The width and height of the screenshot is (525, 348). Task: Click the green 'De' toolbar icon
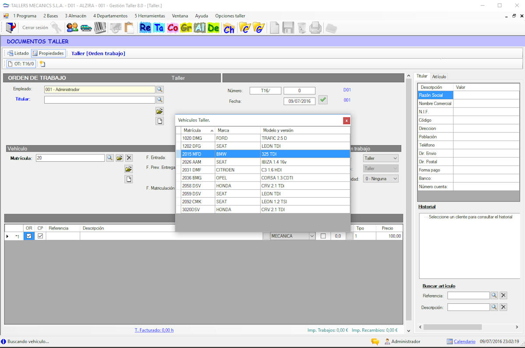pyautogui.click(x=213, y=28)
